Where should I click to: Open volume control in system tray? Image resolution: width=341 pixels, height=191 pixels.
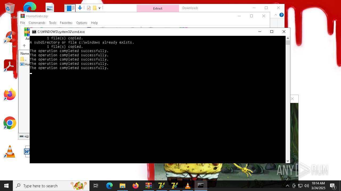pyautogui.click(x=307, y=186)
